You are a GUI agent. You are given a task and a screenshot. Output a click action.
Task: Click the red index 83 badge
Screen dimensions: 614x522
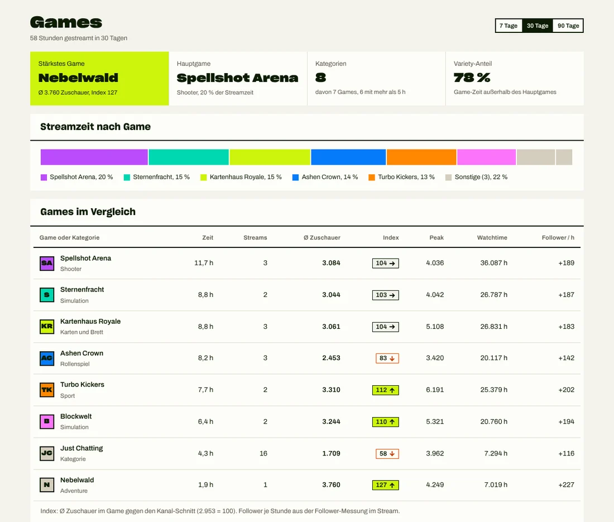pos(387,358)
